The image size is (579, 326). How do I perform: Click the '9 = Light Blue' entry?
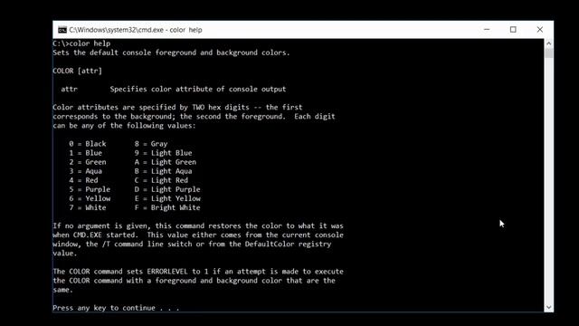tap(163, 153)
